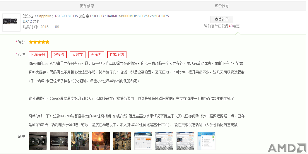Image resolution: width=308 pixels, height=154 pixels.
Task: Click the 晒单 label
Action: point(22,136)
